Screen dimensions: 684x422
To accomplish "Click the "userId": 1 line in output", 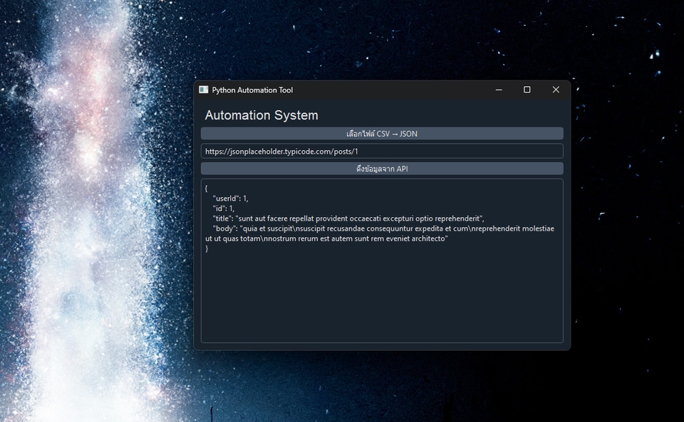I will [230, 199].
